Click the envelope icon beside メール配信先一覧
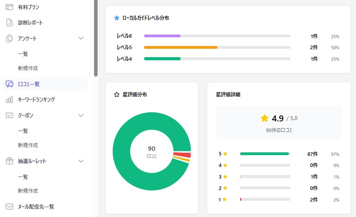This screenshot has height=217, width=356. [x=10, y=207]
